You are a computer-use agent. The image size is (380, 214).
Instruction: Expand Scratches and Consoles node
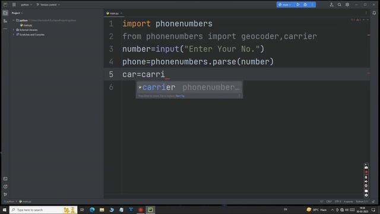click(x=13, y=34)
